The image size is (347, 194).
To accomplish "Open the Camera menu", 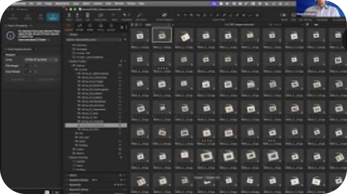I will click(97, 3).
